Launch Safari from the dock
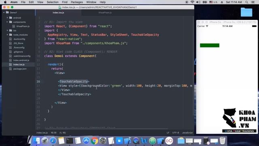Screen dimensions: 259x146 tap(53, 141)
